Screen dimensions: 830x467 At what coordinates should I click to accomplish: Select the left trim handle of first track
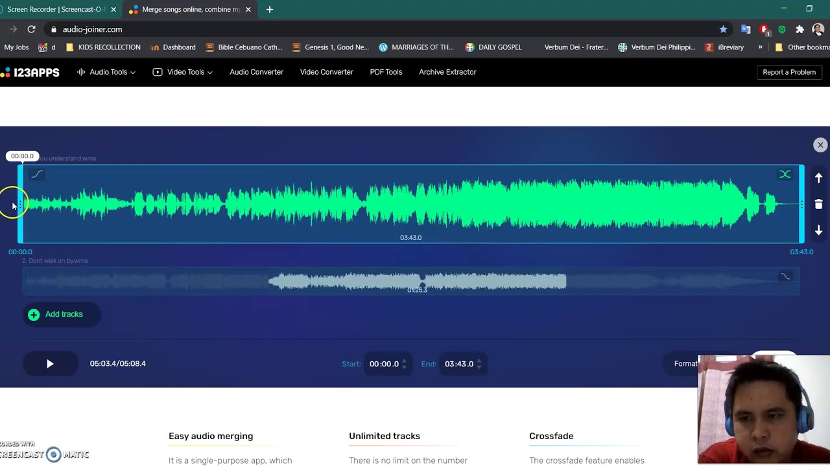pos(21,204)
